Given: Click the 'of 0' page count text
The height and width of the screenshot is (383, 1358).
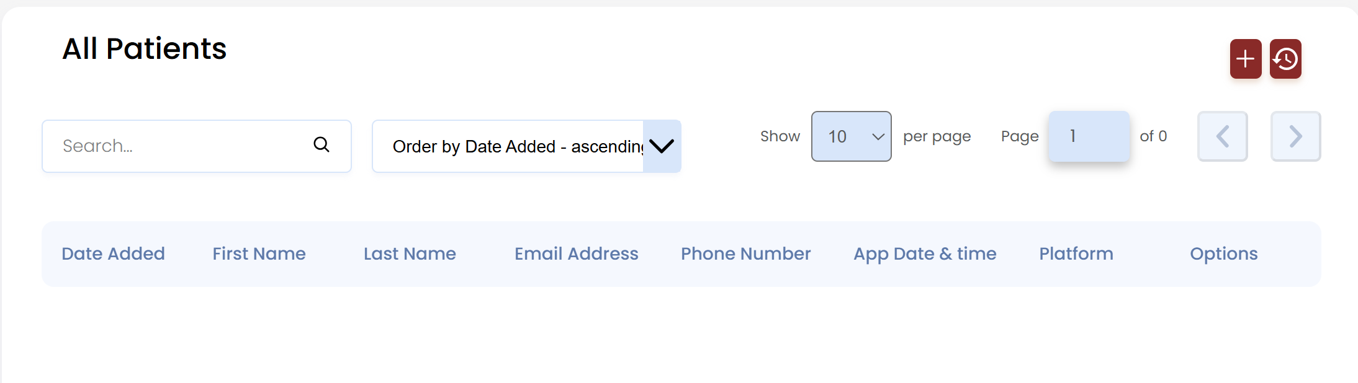Looking at the screenshot, I should click(1153, 136).
